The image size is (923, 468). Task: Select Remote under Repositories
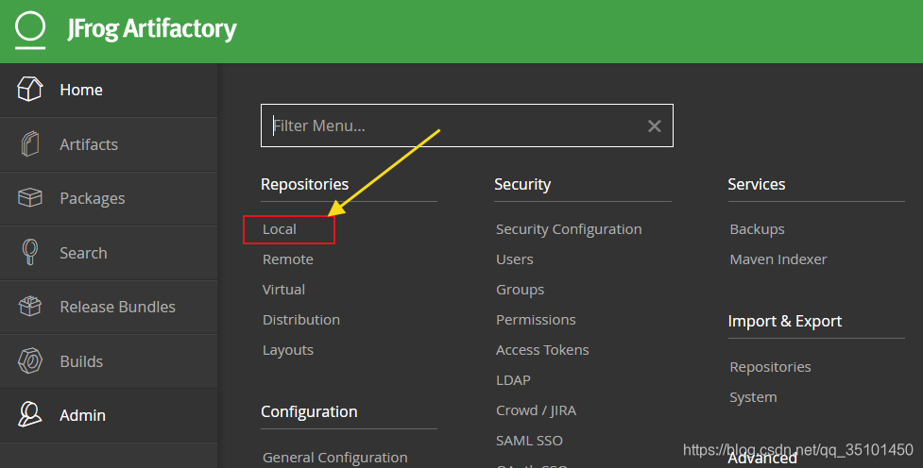point(288,259)
